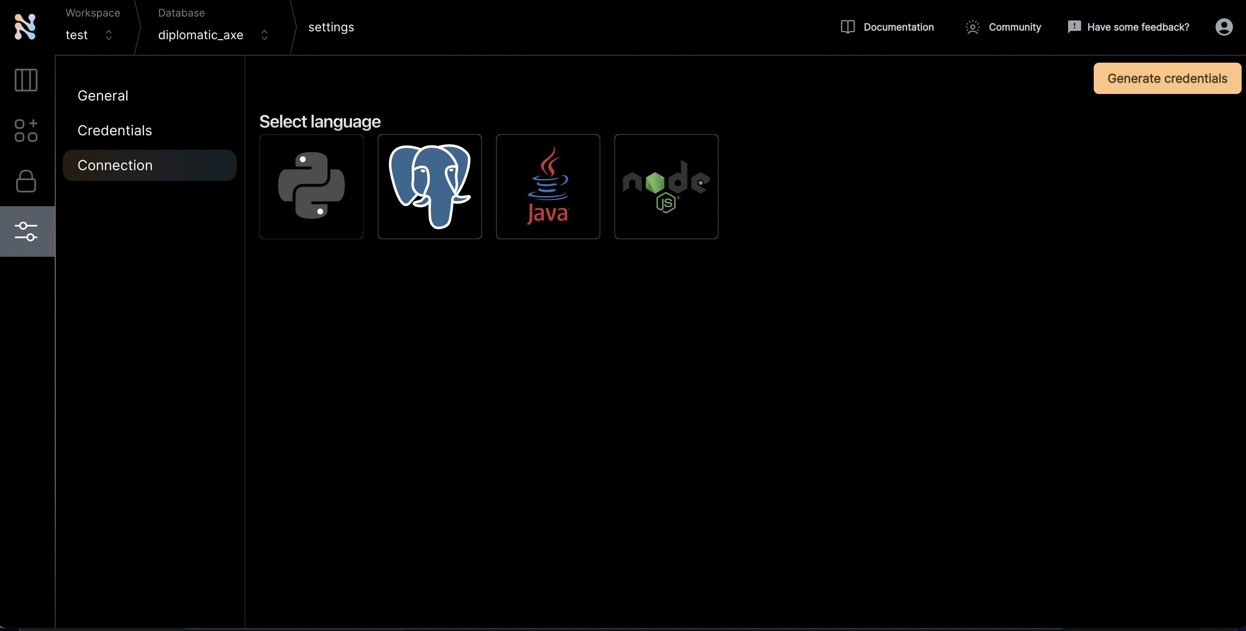Viewport: 1246px width, 631px height.
Task: Click the settings breadcrumb label
Action: pos(332,27)
